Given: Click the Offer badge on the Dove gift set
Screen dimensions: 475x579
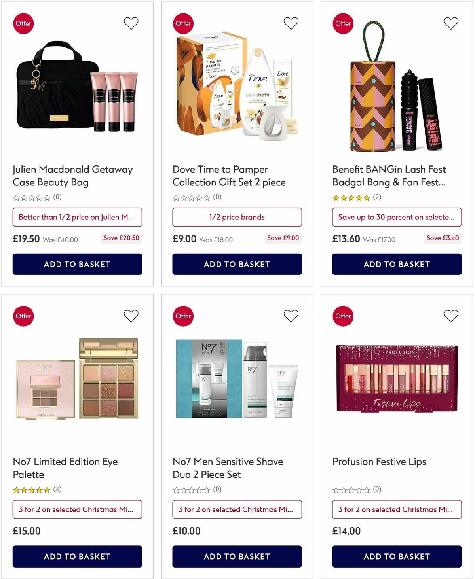Looking at the screenshot, I should (x=183, y=23).
